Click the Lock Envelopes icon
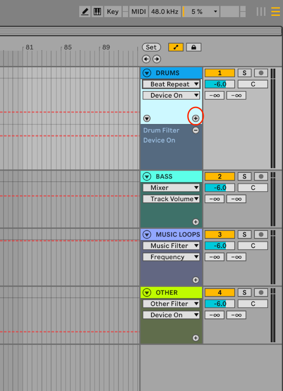The width and height of the screenshot is (283, 391). (194, 47)
